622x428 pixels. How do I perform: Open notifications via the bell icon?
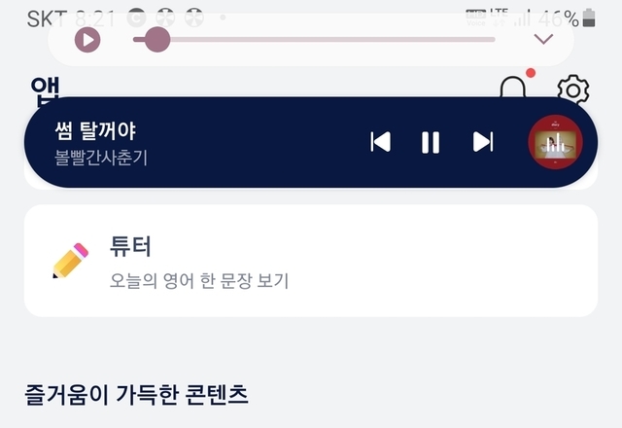512,87
